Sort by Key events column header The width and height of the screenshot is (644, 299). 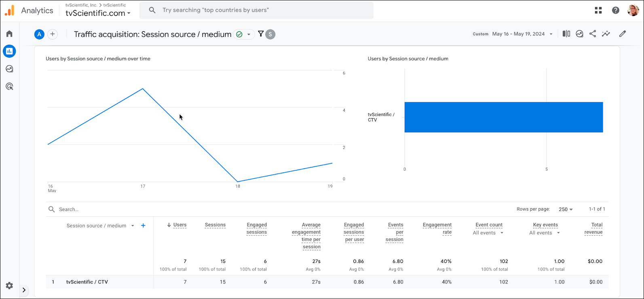[545, 225]
